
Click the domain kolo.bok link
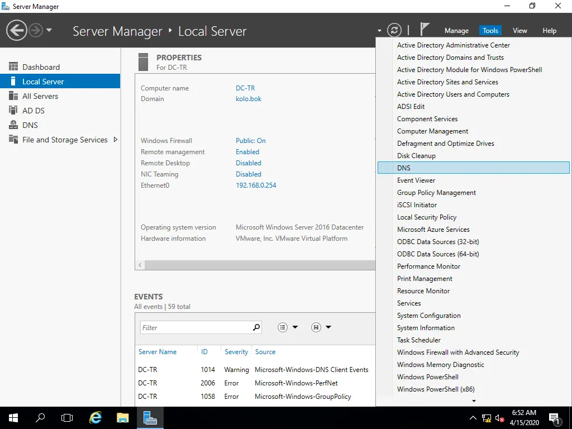(x=249, y=98)
